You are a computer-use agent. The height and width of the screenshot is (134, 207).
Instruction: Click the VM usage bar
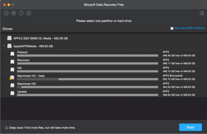88,71
